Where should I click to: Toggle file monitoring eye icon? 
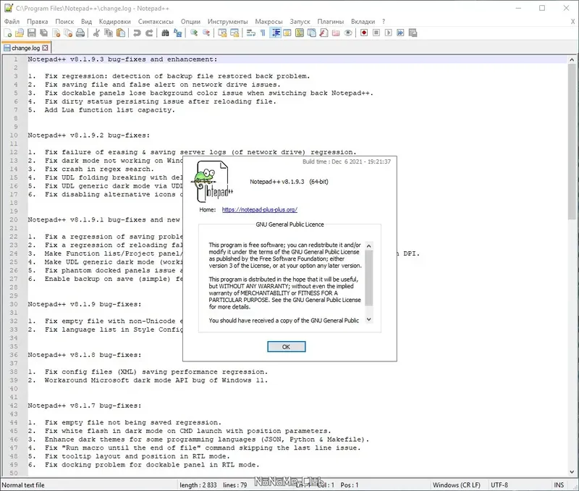[348, 33]
